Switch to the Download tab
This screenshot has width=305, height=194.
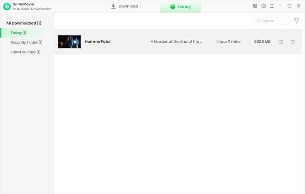point(124,7)
